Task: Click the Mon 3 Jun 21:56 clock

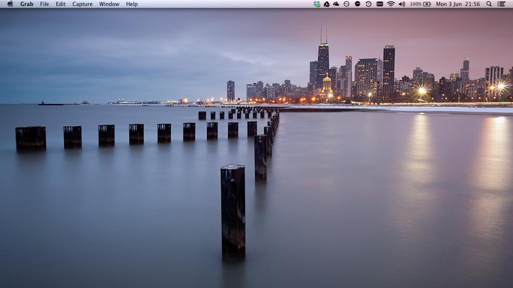Action: click(457, 4)
